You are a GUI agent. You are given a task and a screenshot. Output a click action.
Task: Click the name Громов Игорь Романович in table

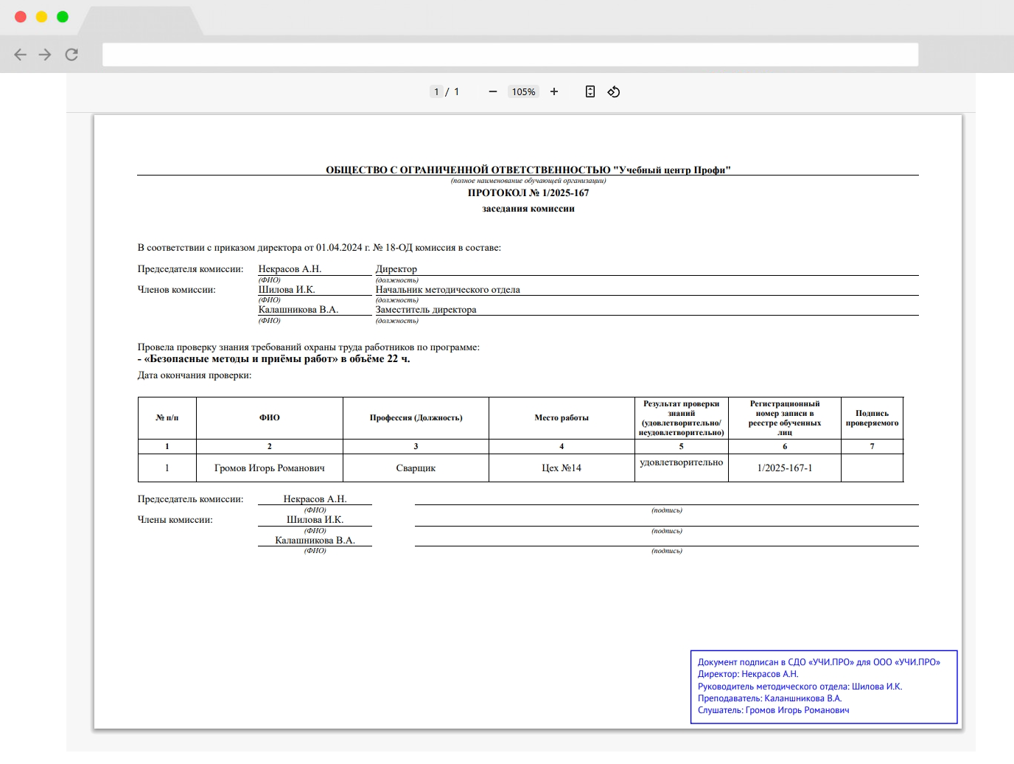pyautogui.click(x=269, y=468)
